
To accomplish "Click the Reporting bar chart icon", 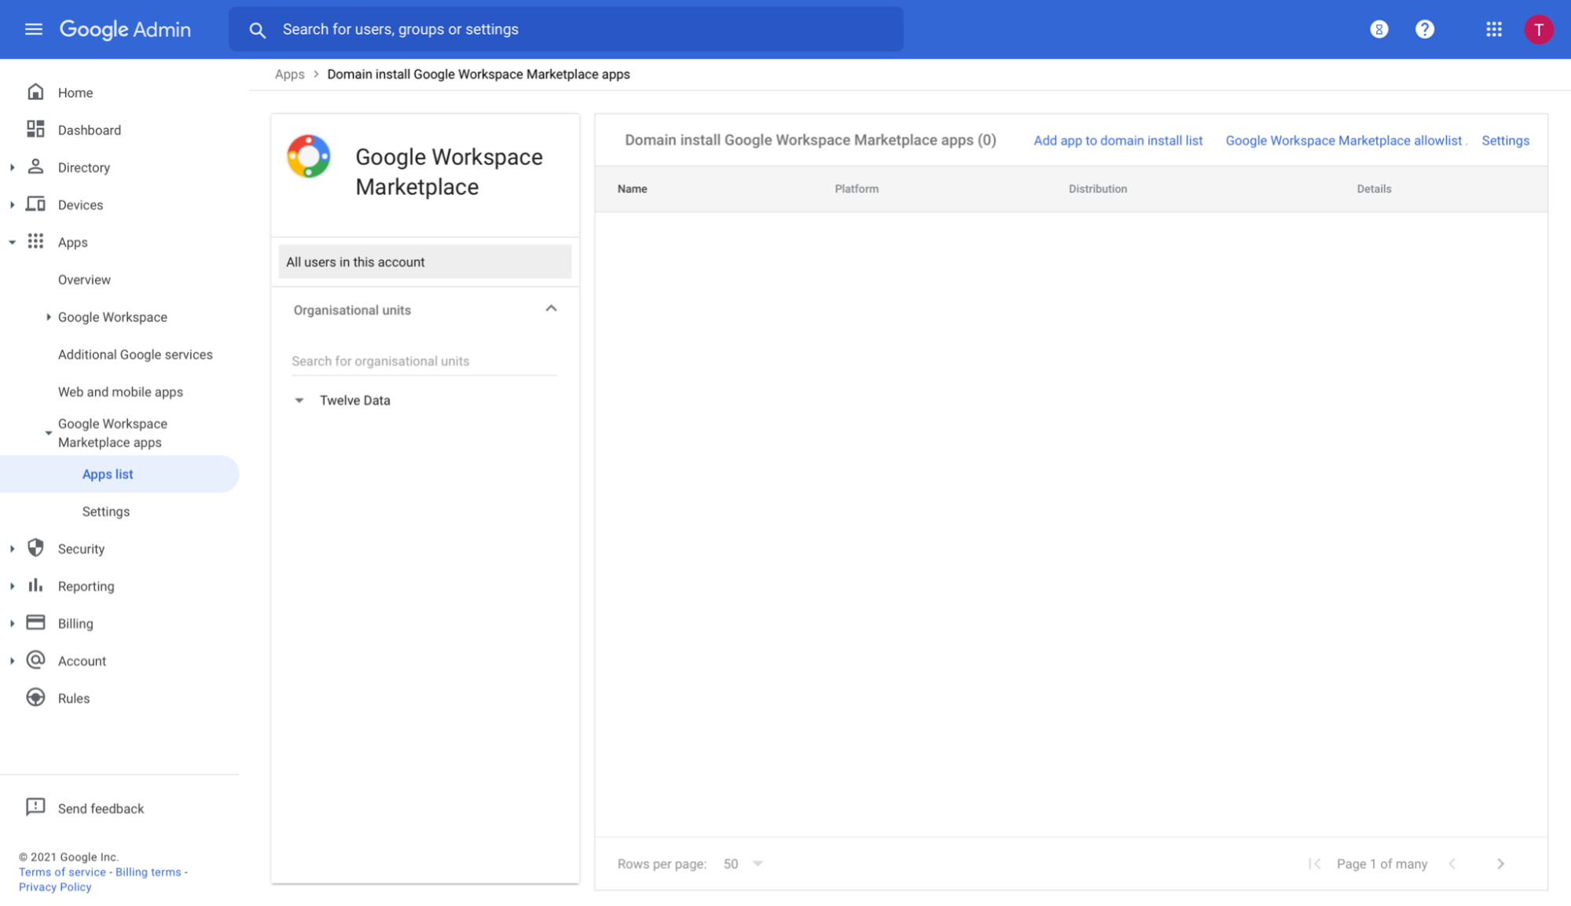I will [x=36, y=585].
